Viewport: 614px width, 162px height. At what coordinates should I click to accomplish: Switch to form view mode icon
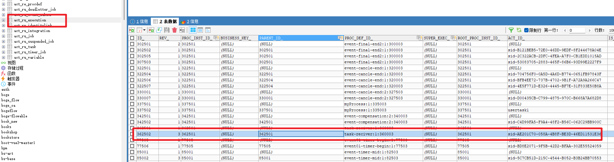click(200, 30)
